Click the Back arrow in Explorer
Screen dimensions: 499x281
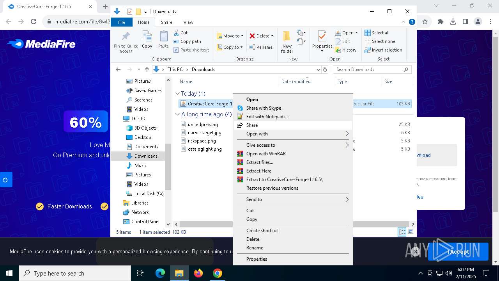[x=118, y=69]
